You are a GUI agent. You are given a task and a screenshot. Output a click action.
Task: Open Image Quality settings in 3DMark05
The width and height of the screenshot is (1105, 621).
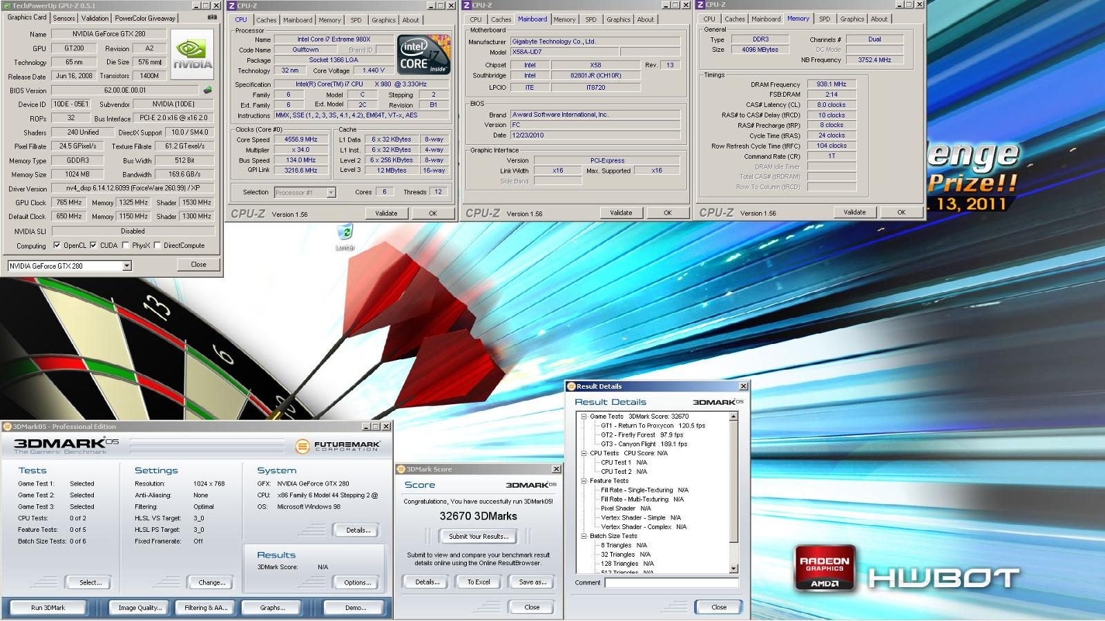pyautogui.click(x=140, y=607)
